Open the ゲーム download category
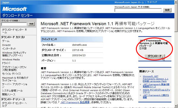The height and width of the screenshot is (108, 178). coord(6,41)
